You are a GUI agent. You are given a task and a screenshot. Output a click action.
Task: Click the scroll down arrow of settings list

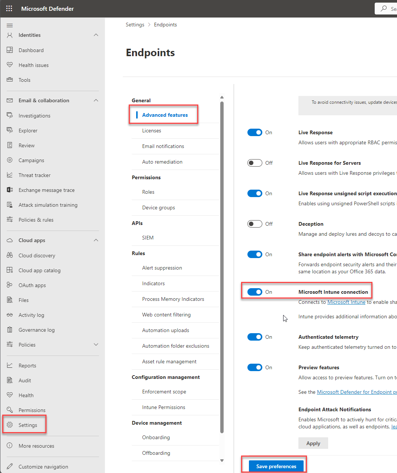pyautogui.click(x=222, y=460)
